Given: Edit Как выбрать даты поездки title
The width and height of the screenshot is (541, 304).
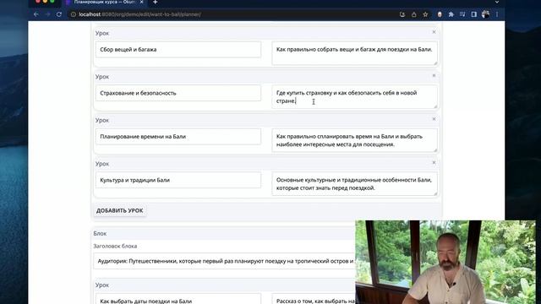Looking at the screenshot, I should click(x=178, y=299).
